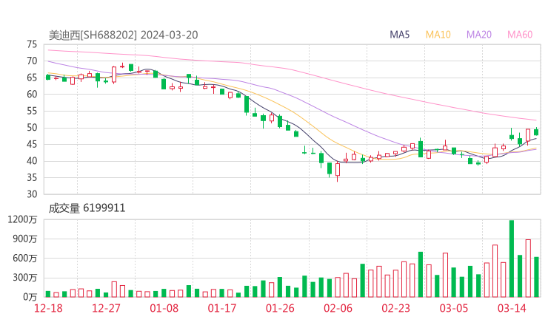Click the MA20 legend label

coord(479,35)
